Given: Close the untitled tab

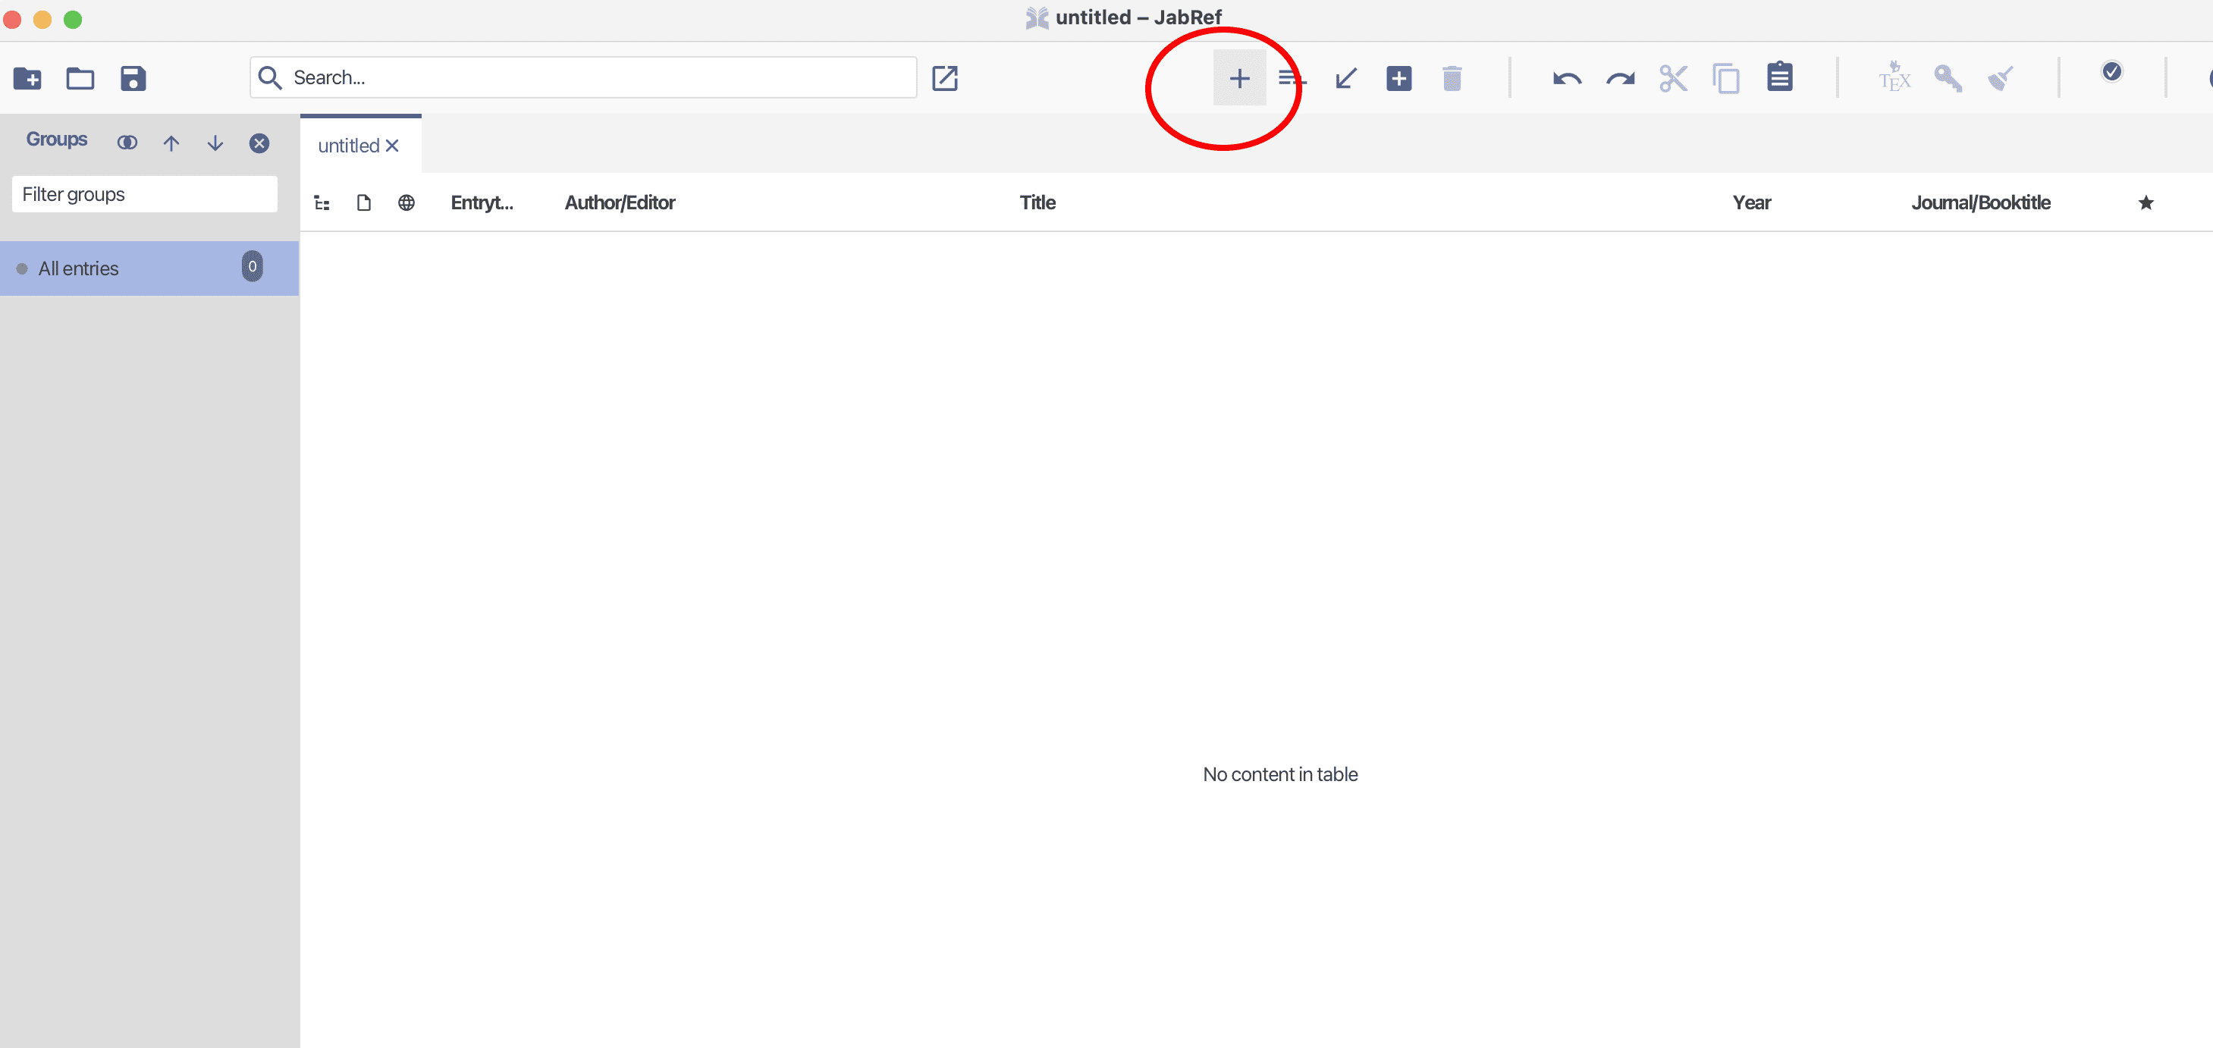Looking at the screenshot, I should 393,145.
